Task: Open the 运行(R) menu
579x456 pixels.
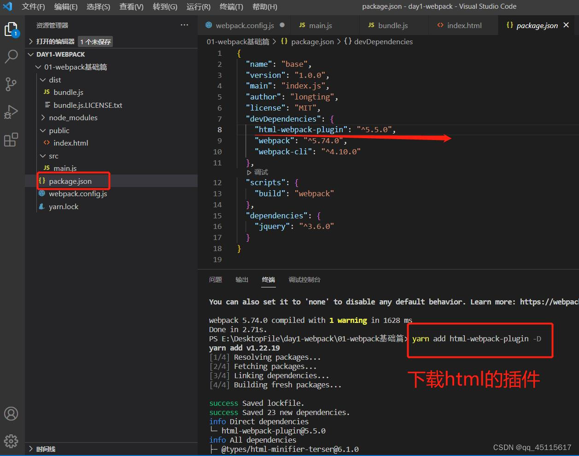Action: click(199, 6)
